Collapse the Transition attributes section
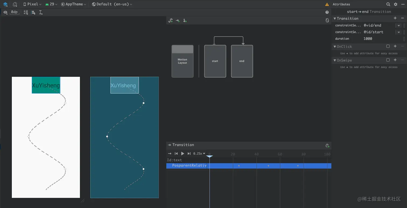Viewport: 407px width, 208px height. pos(335,19)
